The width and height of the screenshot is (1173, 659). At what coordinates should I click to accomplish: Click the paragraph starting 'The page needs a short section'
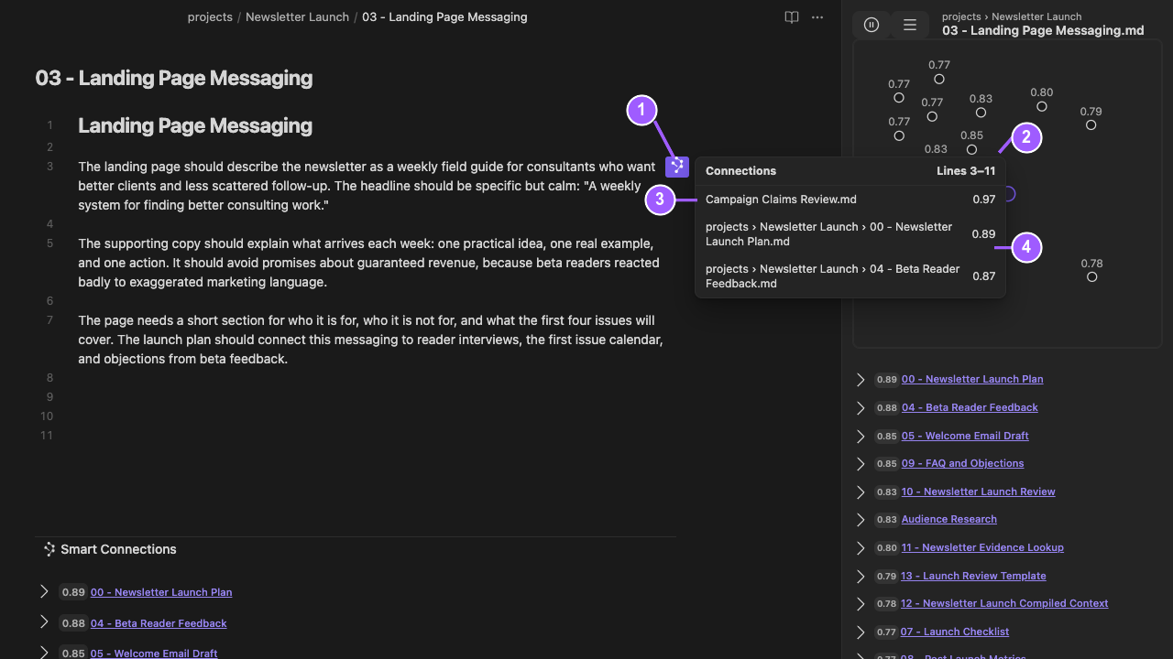(370, 340)
